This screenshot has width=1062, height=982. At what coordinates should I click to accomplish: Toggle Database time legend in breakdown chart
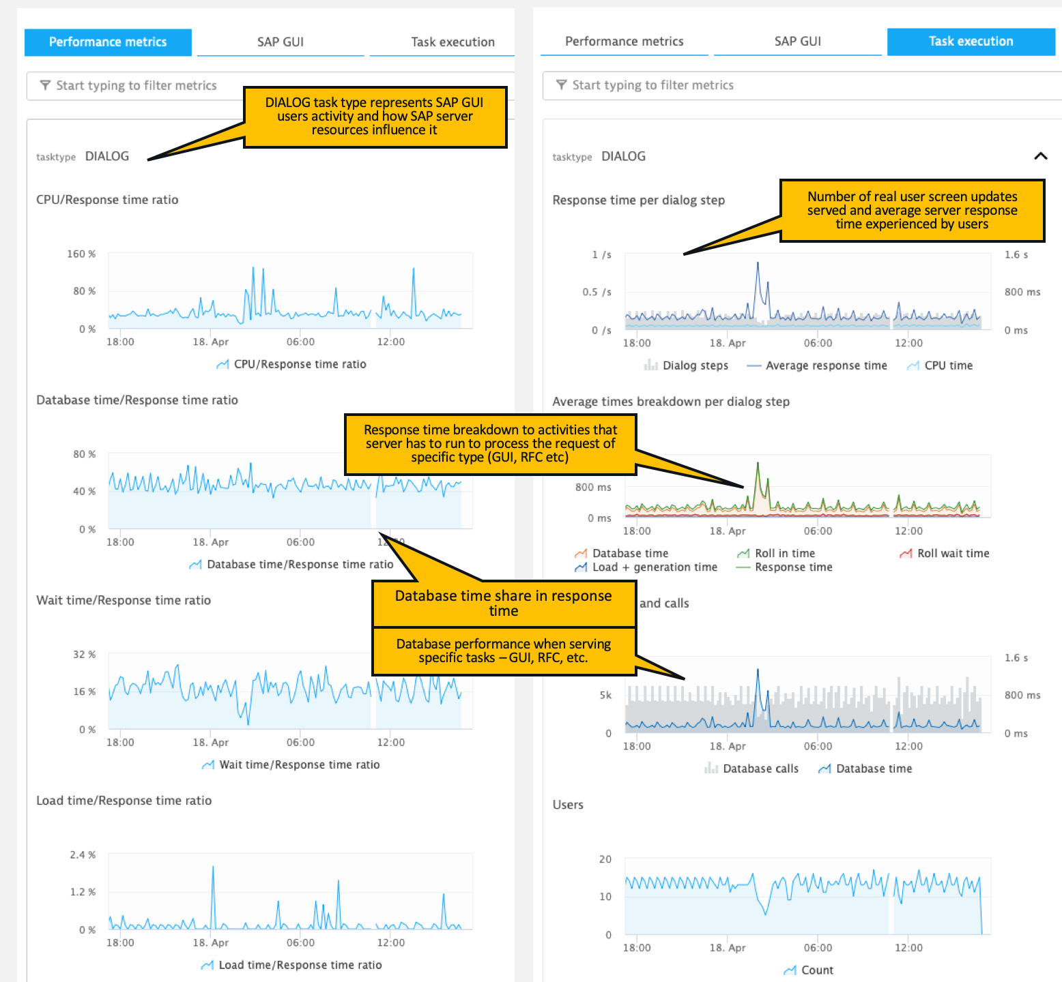(x=622, y=554)
